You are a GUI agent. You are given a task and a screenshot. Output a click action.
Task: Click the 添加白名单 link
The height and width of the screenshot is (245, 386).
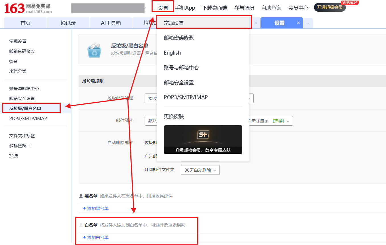(98, 237)
